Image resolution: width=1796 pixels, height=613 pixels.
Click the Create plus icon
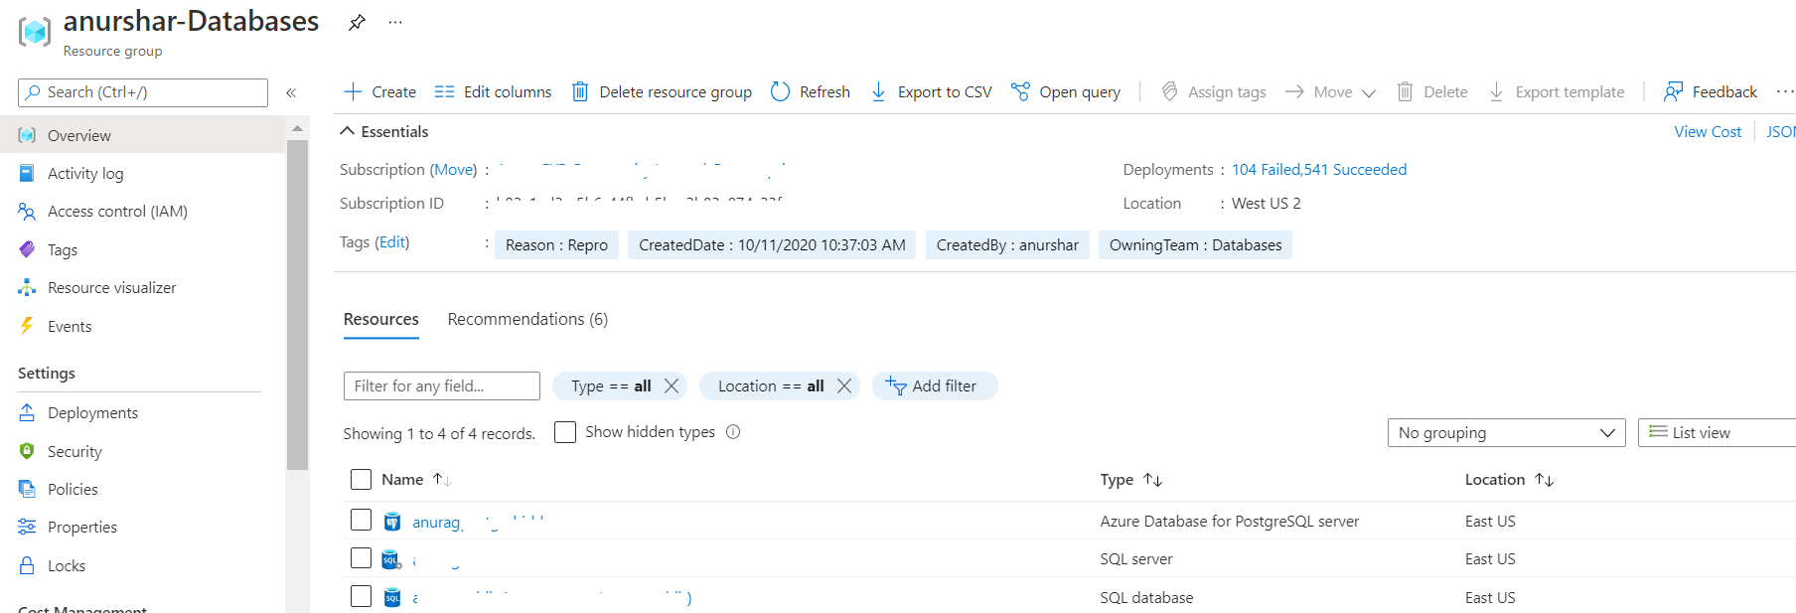[x=353, y=92]
